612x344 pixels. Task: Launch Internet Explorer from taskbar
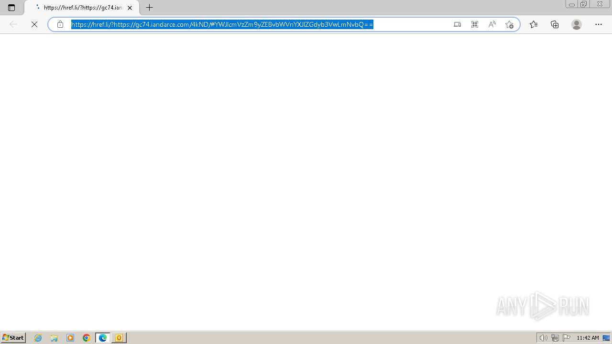(38, 338)
